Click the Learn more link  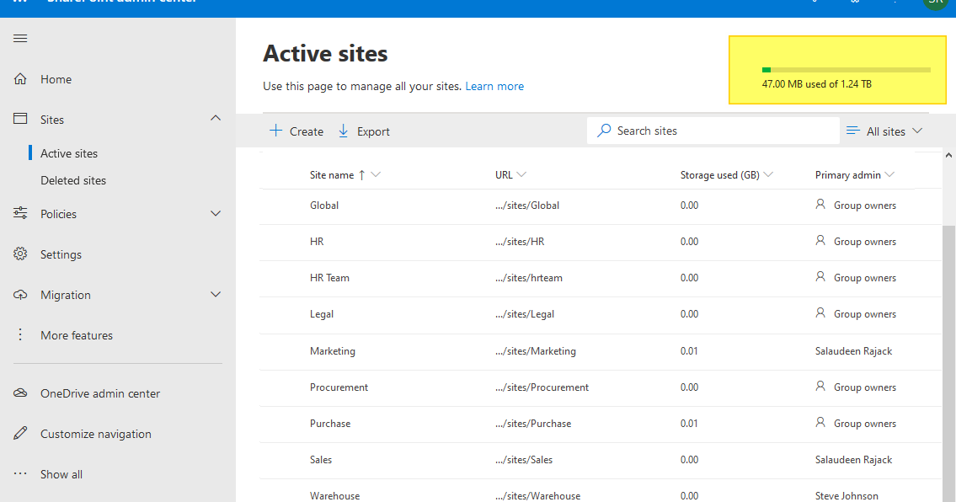coord(494,86)
